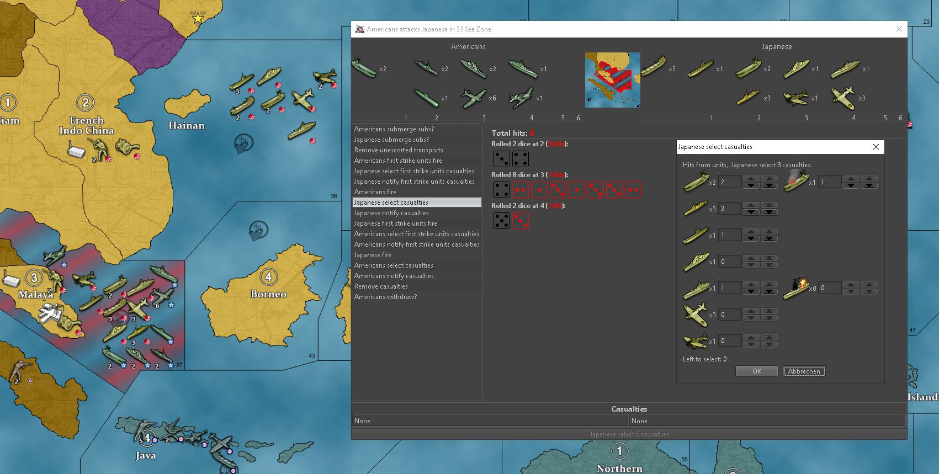
Task: Click the undamaged carrier x2 icon in casualties dialog
Action: tap(696, 182)
